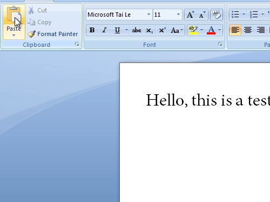Select Align Text Right

click(x=260, y=30)
